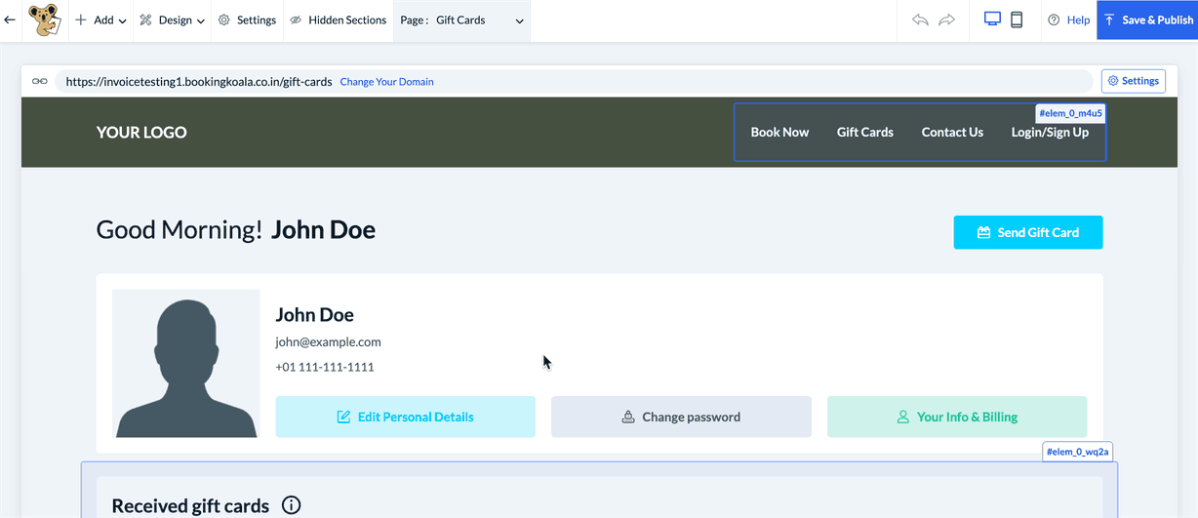Click the YOUR LOGO header text
The width and height of the screenshot is (1198, 518).
click(x=141, y=133)
